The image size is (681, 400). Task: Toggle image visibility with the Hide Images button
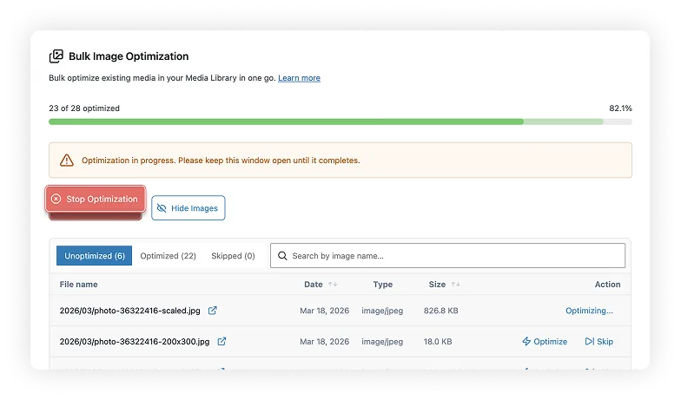coord(188,208)
